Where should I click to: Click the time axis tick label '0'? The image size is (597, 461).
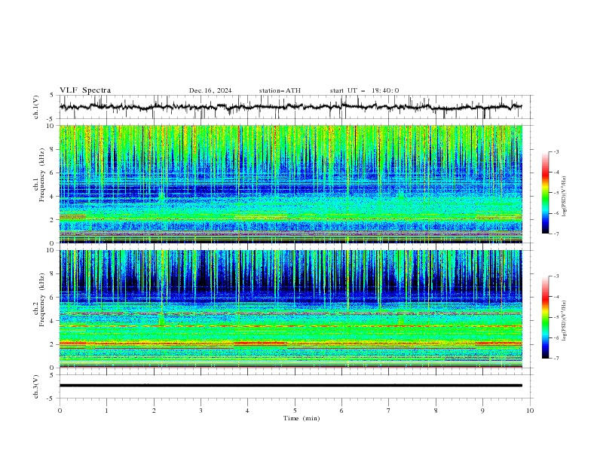(60, 411)
